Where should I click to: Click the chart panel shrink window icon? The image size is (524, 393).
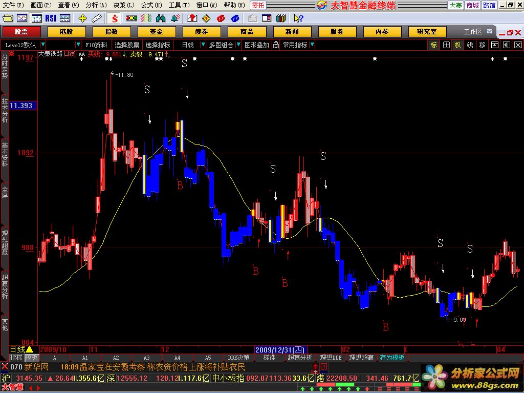tap(495, 45)
